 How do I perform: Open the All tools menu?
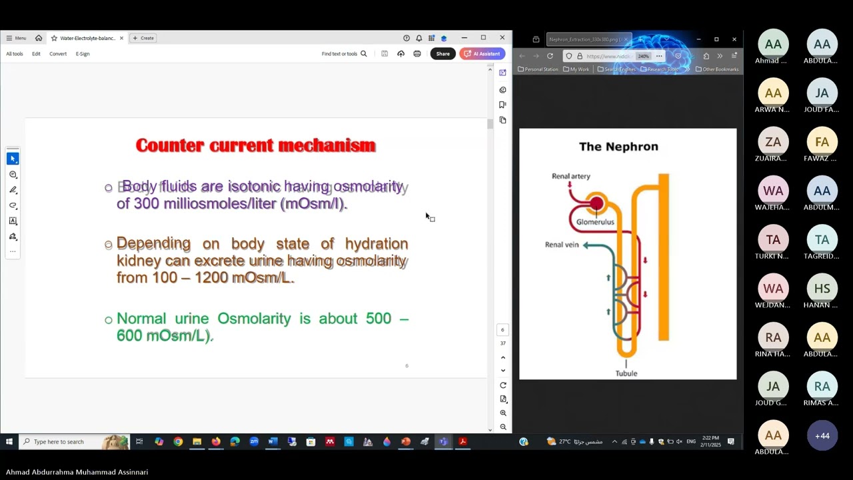[x=15, y=54]
